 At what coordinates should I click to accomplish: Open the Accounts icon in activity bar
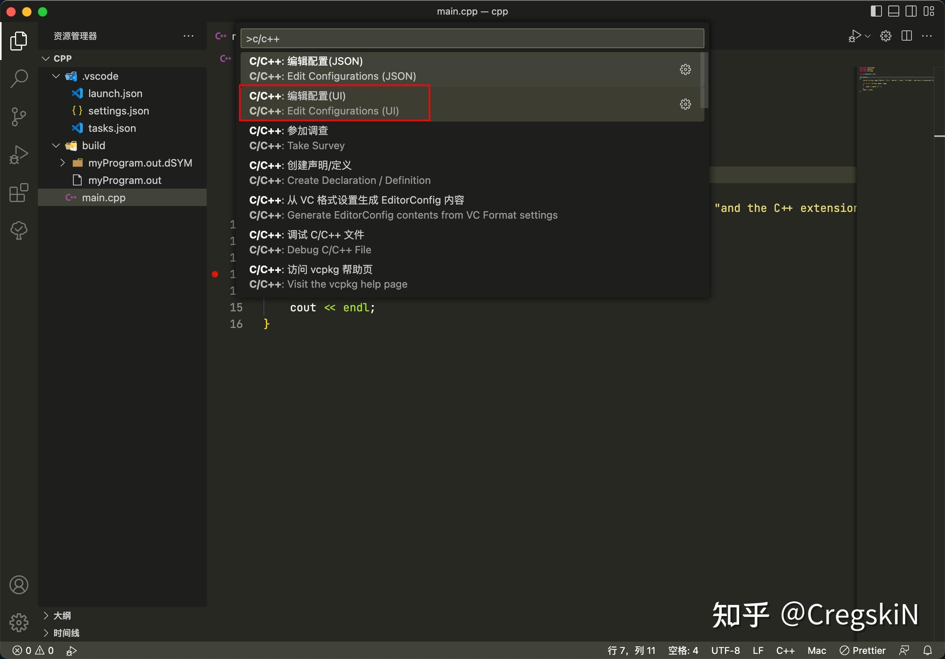[x=19, y=585]
